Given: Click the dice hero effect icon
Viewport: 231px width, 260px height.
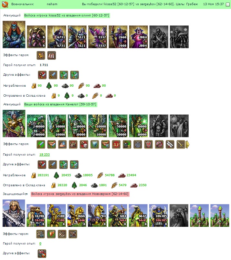Looking at the screenshot, I should click(84, 144).
